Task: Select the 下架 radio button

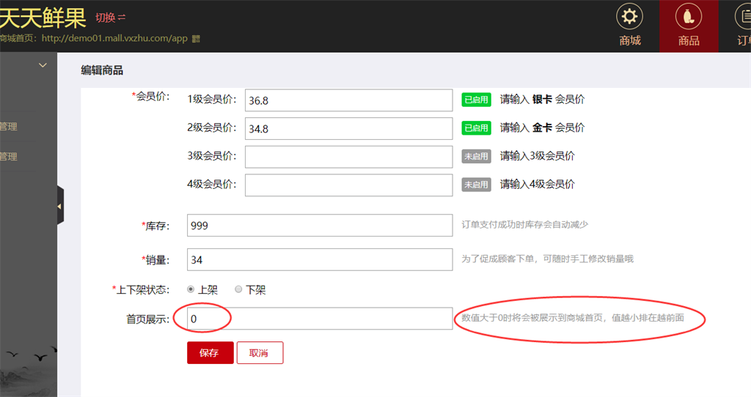Action: coord(238,289)
